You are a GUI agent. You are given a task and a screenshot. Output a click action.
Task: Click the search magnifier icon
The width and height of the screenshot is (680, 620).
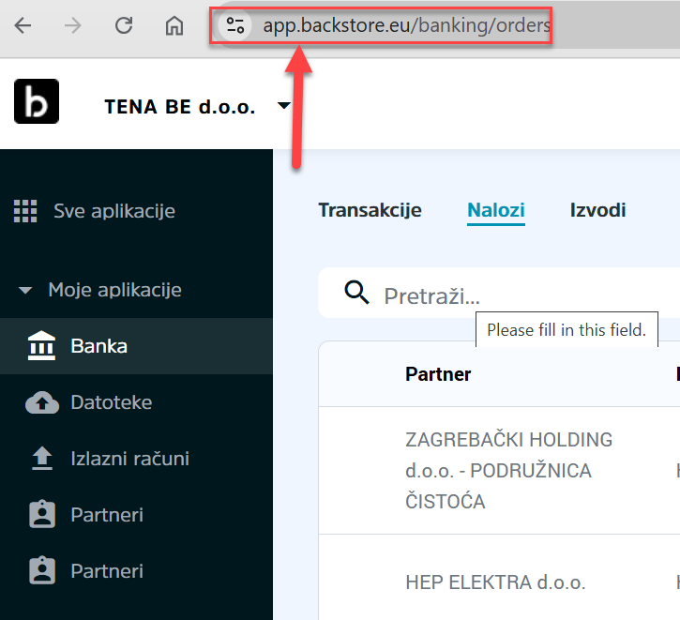pos(357,294)
